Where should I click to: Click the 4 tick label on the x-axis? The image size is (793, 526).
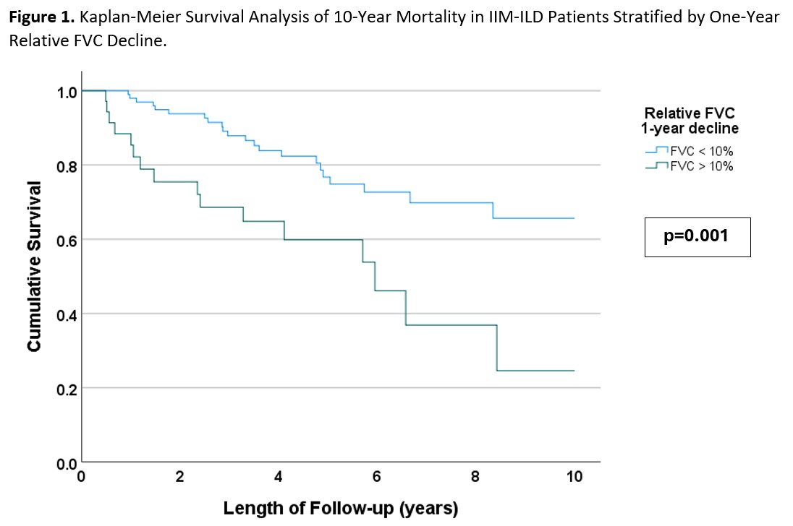tap(279, 477)
